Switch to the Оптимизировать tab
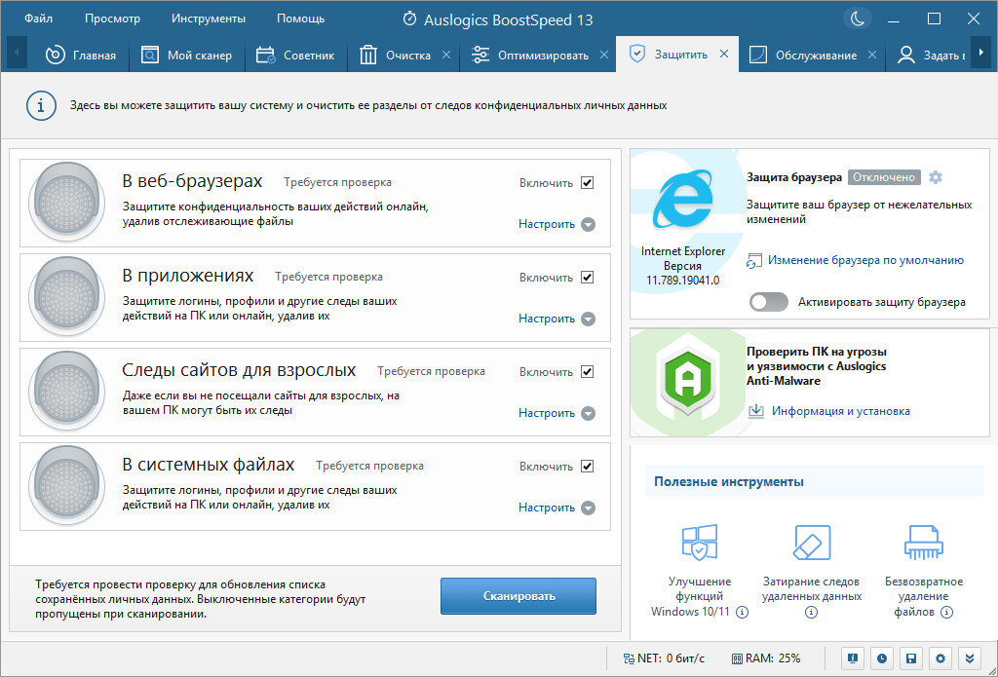The height and width of the screenshot is (677, 998). coord(531,56)
